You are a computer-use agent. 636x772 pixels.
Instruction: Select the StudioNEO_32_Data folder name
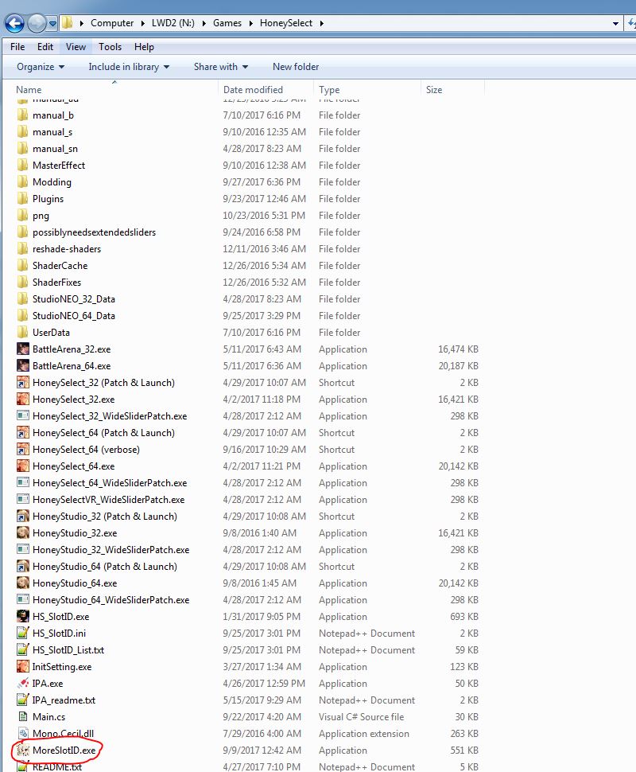tap(74, 299)
